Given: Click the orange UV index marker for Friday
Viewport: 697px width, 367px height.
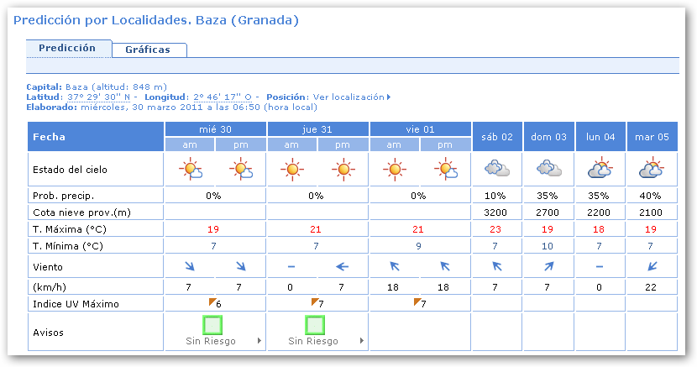Looking at the screenshot, I should tap(417, 300).
